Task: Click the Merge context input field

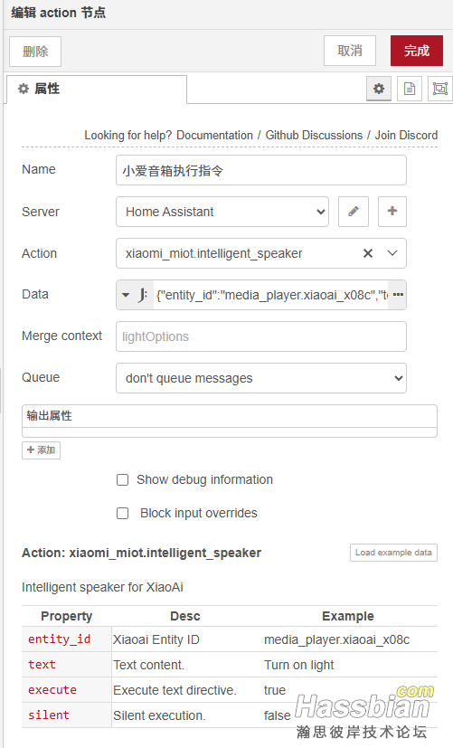Action: coord(261,336)
